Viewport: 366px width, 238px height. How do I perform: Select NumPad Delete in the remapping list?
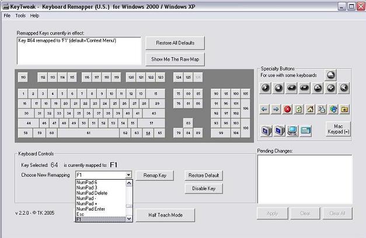click(x=100, y=193)
